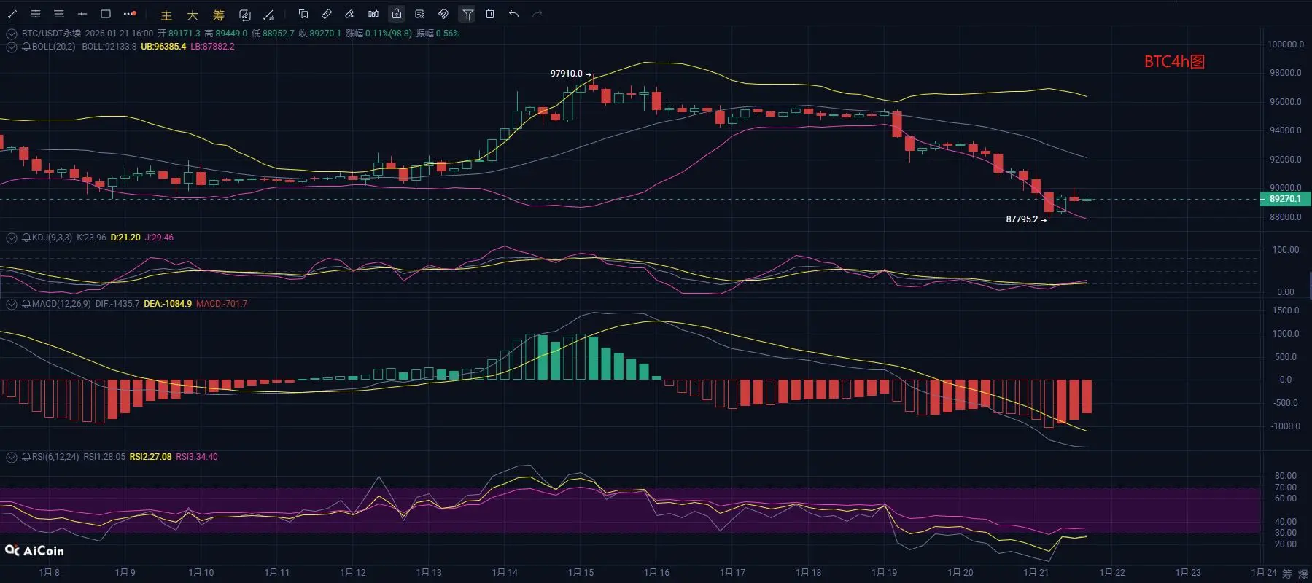Click the replay/refresh chart icon
The height and width of the screenshot is (583, 1312).
(245, 15)
